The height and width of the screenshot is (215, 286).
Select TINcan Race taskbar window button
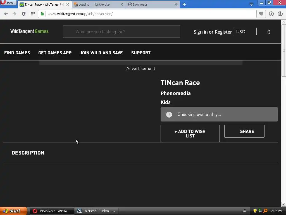[x=52, y=211]
